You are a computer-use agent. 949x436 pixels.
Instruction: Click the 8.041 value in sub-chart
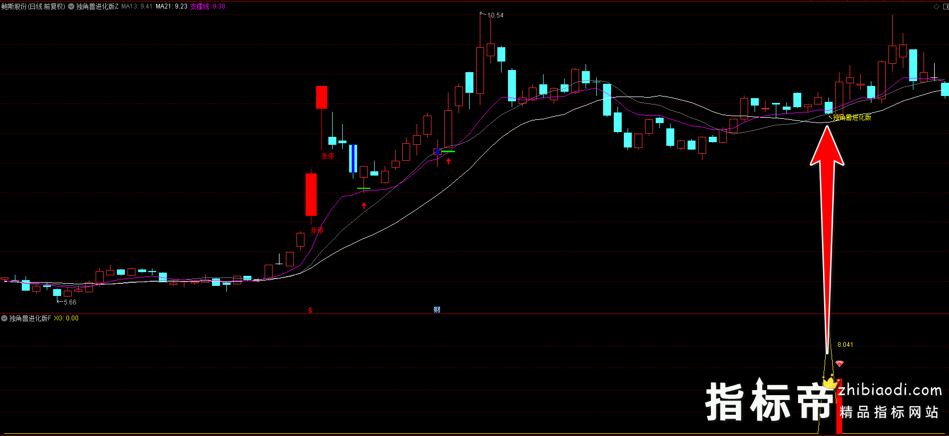[845, 345]
